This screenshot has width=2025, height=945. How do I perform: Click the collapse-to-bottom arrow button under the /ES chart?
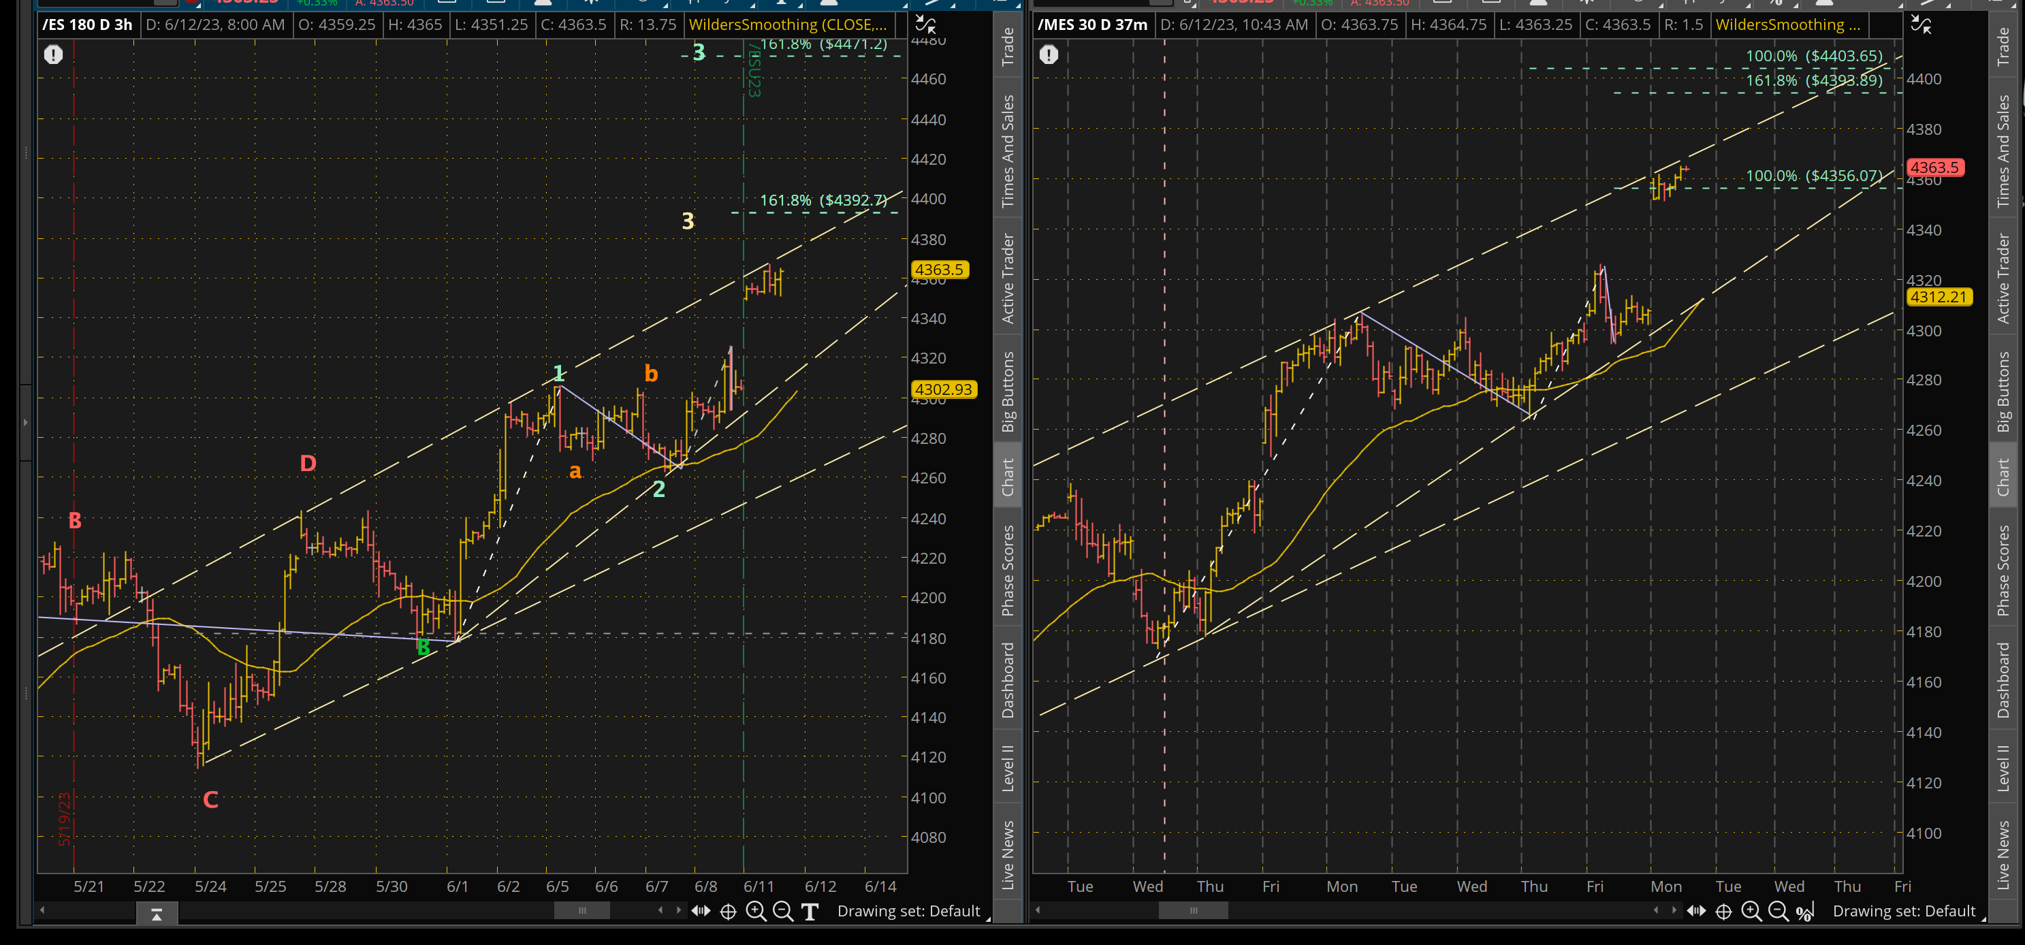click(157, 914)
